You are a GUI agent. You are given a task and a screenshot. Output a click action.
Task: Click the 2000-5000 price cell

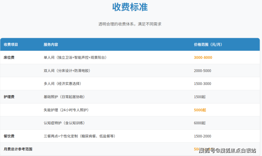tap(203, 71)
